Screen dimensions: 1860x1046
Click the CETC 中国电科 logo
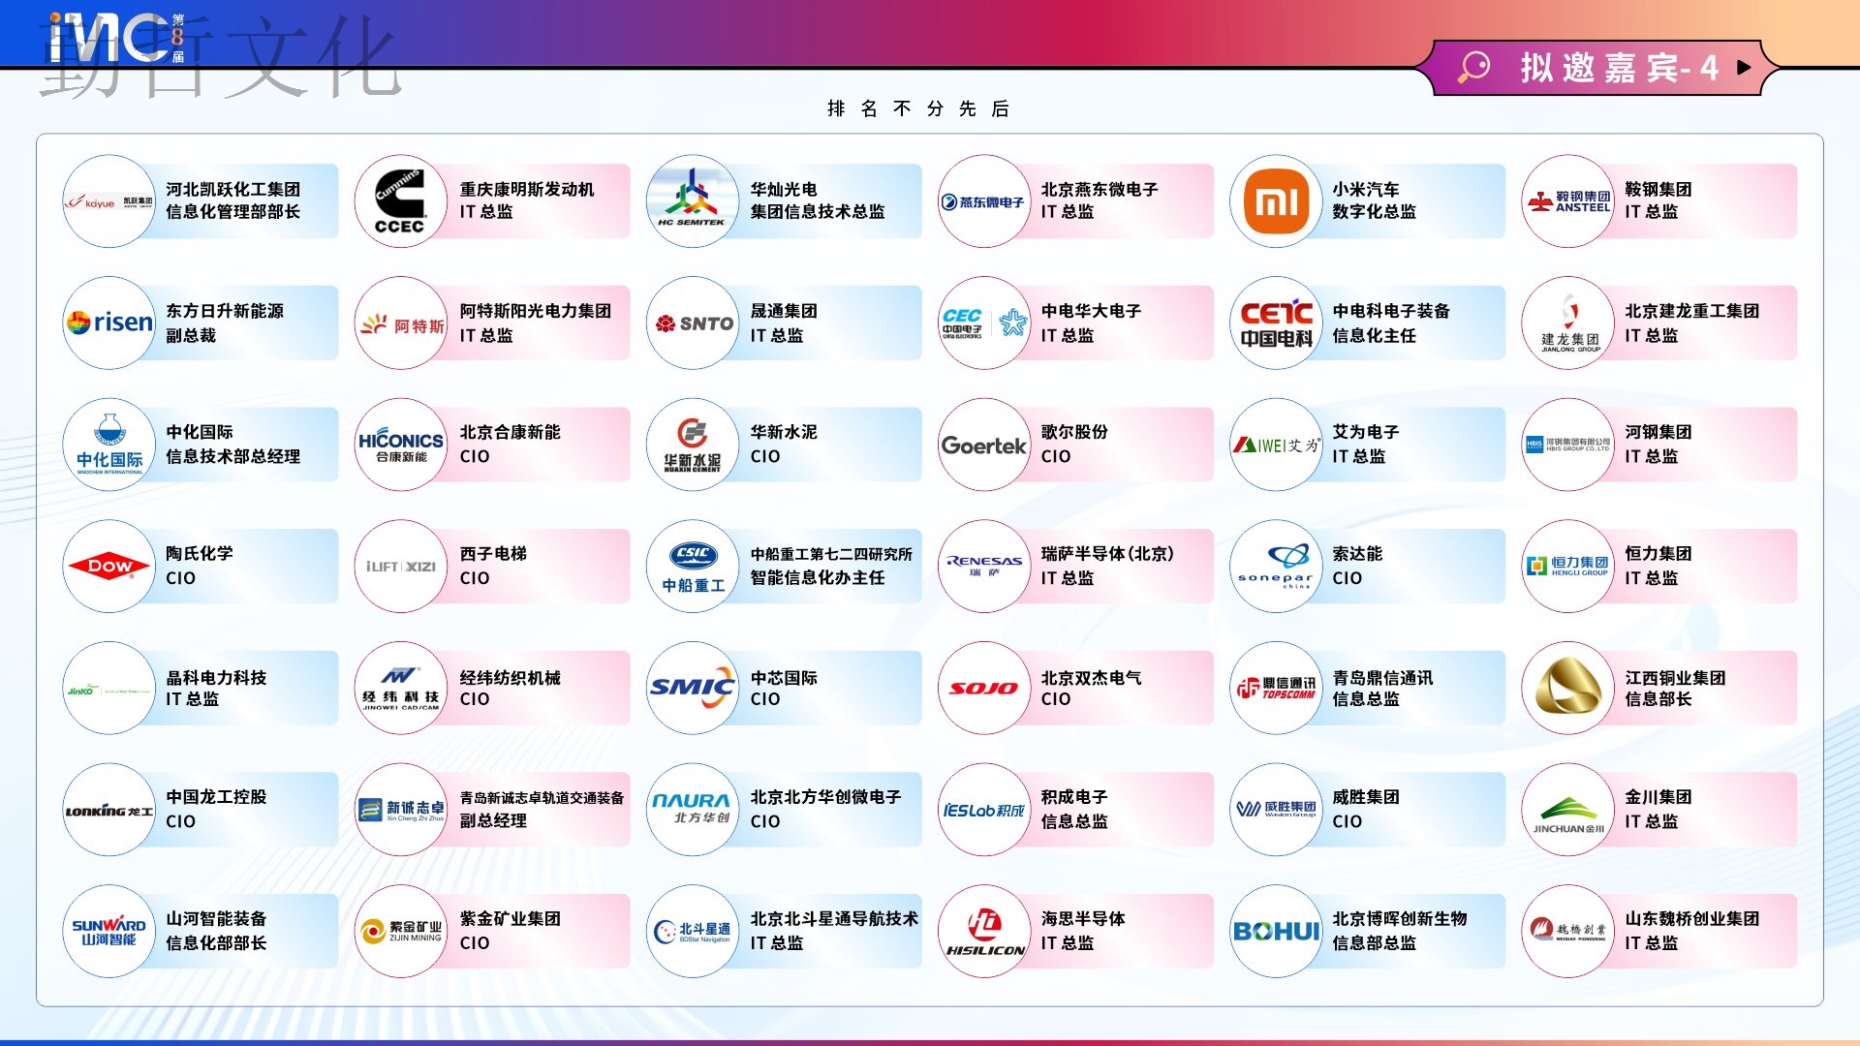coord(1276,323)
